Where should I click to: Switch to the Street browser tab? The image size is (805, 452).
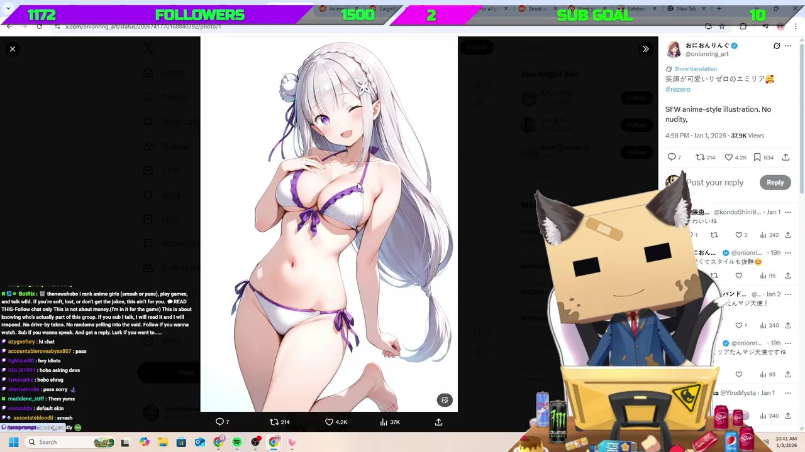tap(538, 9)
